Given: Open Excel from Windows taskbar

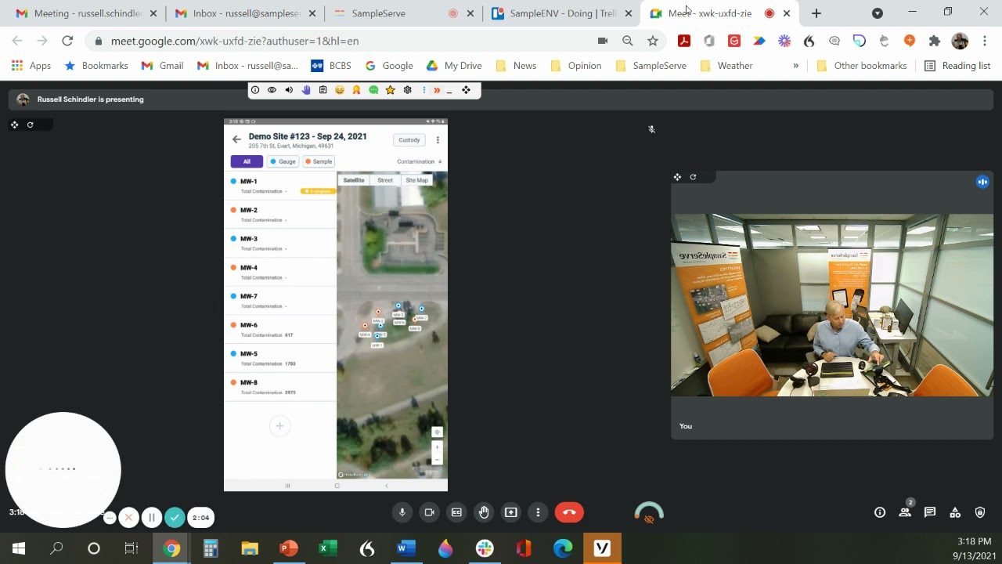Looking at the screenshot, I should click(x=328, y=548).
